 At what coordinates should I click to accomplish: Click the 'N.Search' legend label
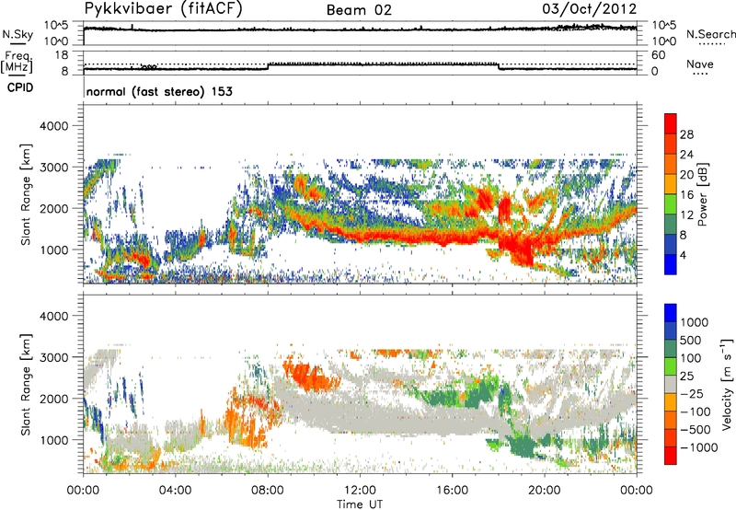coord(710,34)
